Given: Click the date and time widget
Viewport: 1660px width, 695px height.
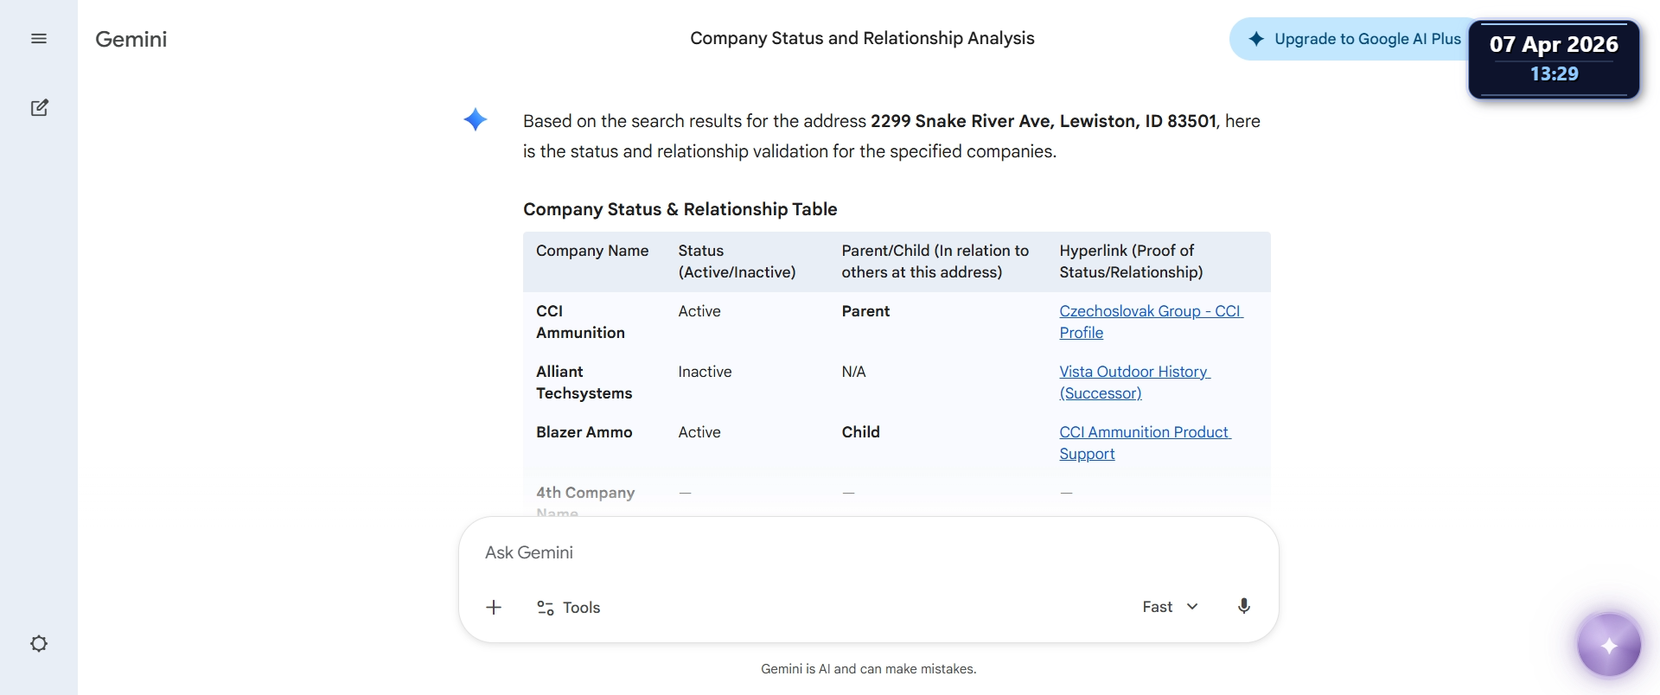Looking at the screenshot, I should point(1554,59).
